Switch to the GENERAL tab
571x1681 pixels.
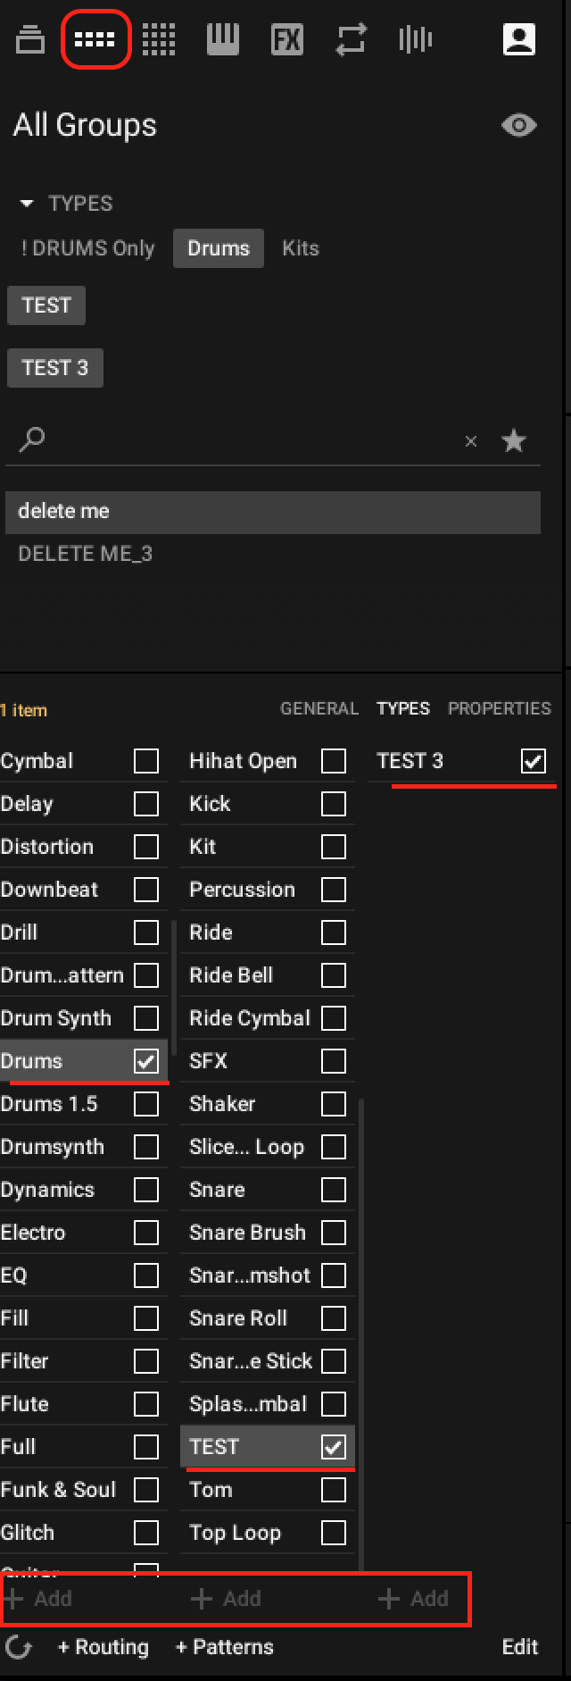point(319,709)
